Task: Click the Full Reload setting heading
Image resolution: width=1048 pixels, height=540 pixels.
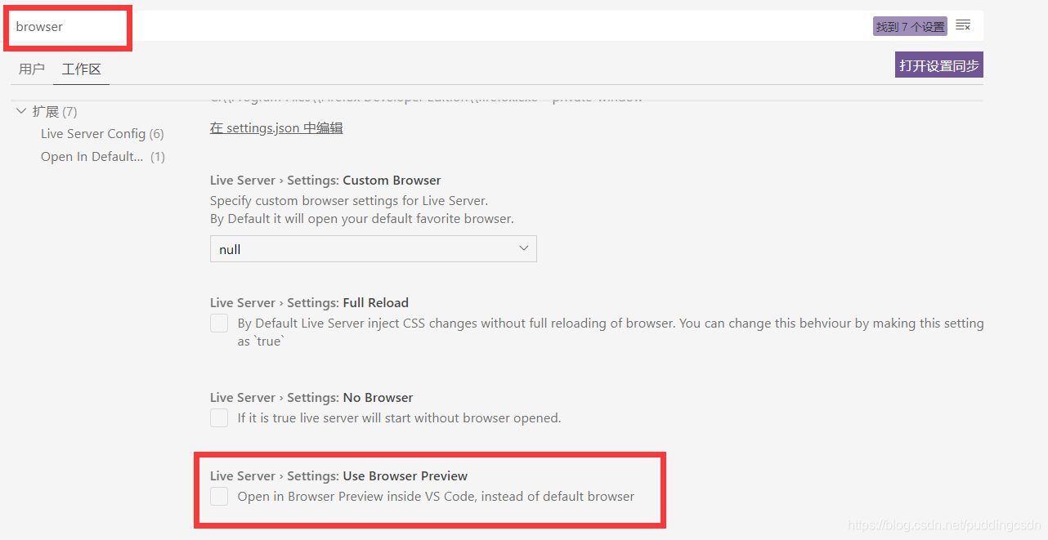Action: click(x=309, y=303)
